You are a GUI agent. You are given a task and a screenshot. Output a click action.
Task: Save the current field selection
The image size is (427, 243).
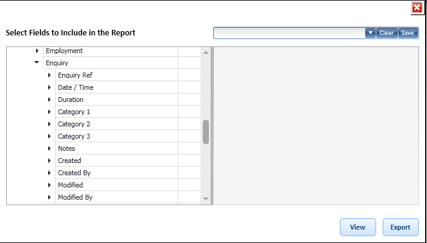[407, 33]
